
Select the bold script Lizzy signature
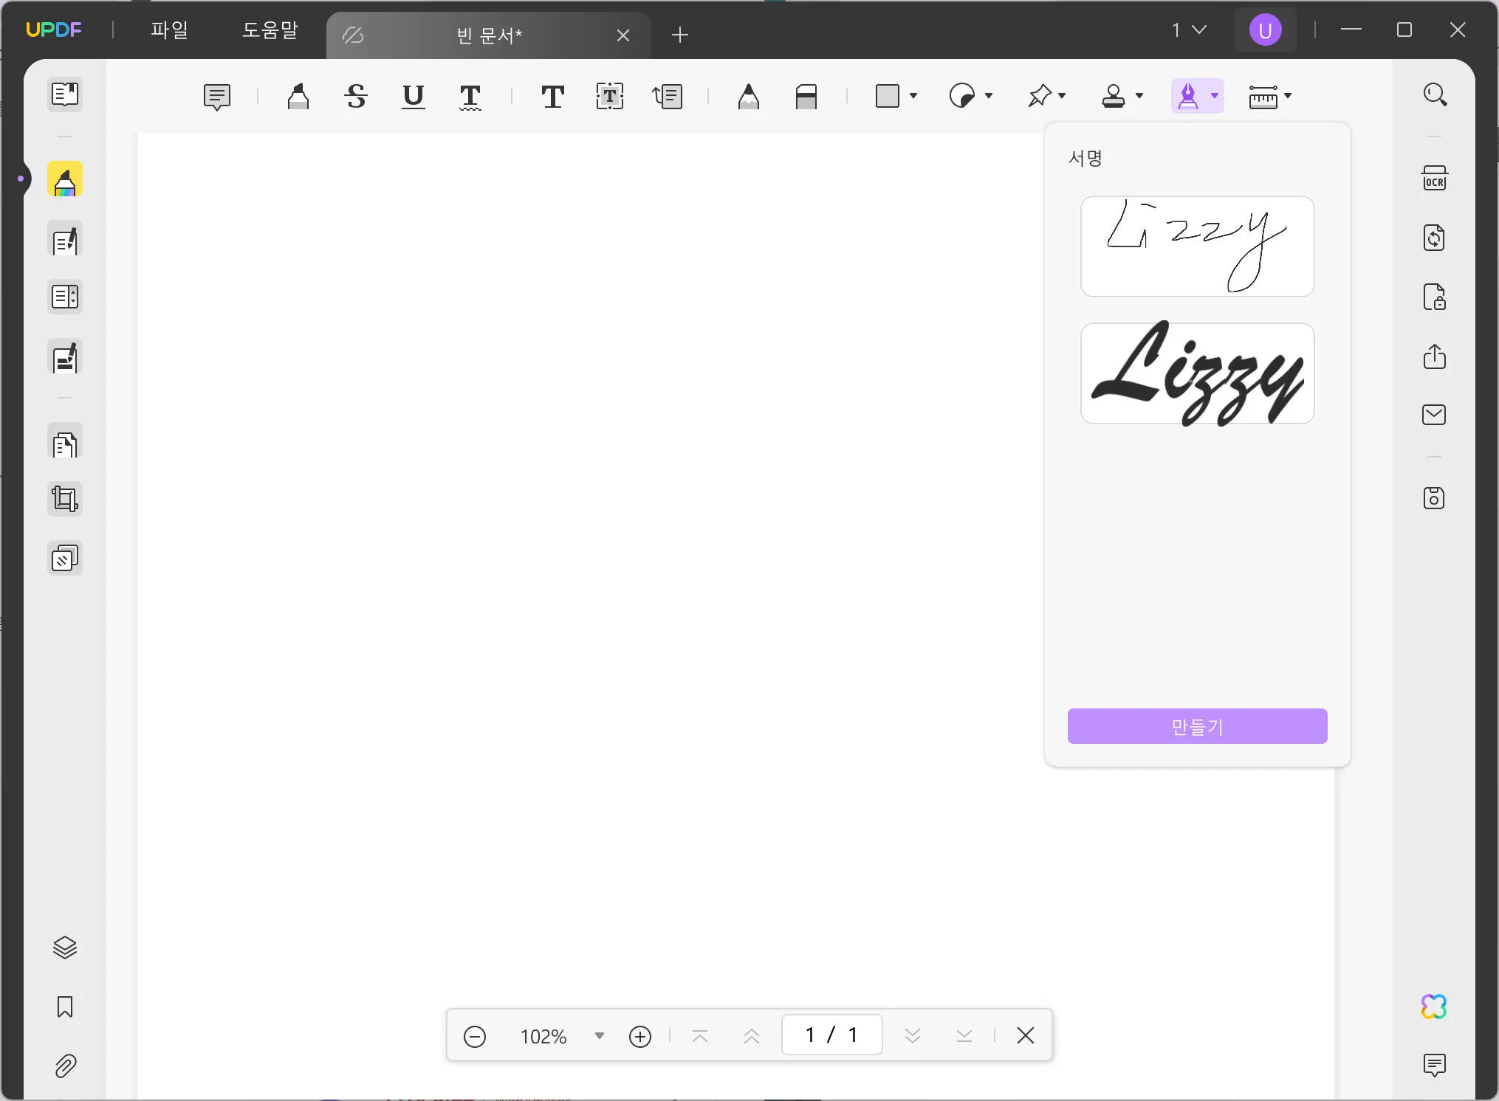pyautogui.click(x=1197, y=373)
